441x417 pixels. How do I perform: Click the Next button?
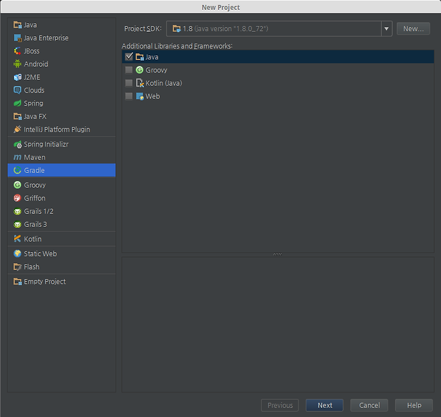pos(325,405)
